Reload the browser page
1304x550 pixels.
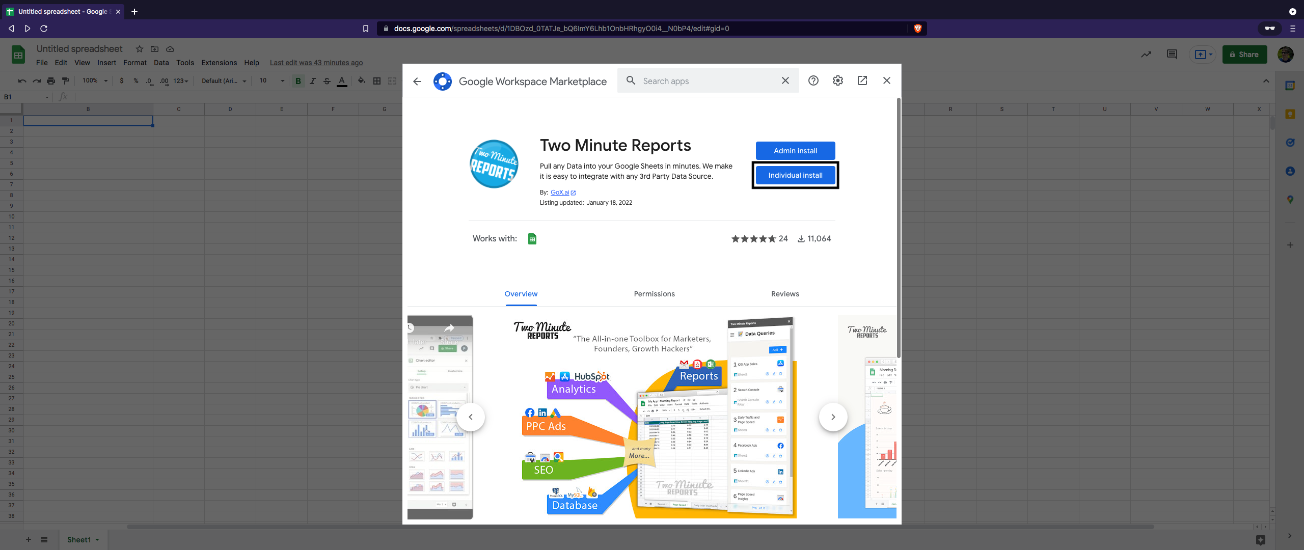tap(44, 29)
